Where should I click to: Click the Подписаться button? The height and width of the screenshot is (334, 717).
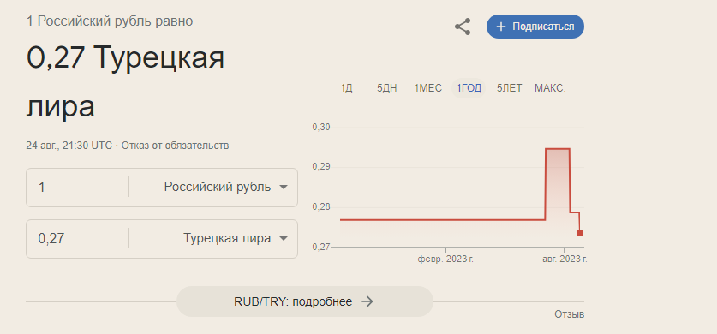tap(535, 27)
